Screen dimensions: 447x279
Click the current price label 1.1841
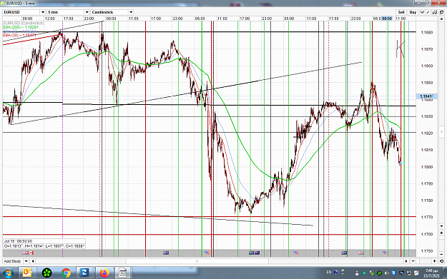tap(426, 97)
